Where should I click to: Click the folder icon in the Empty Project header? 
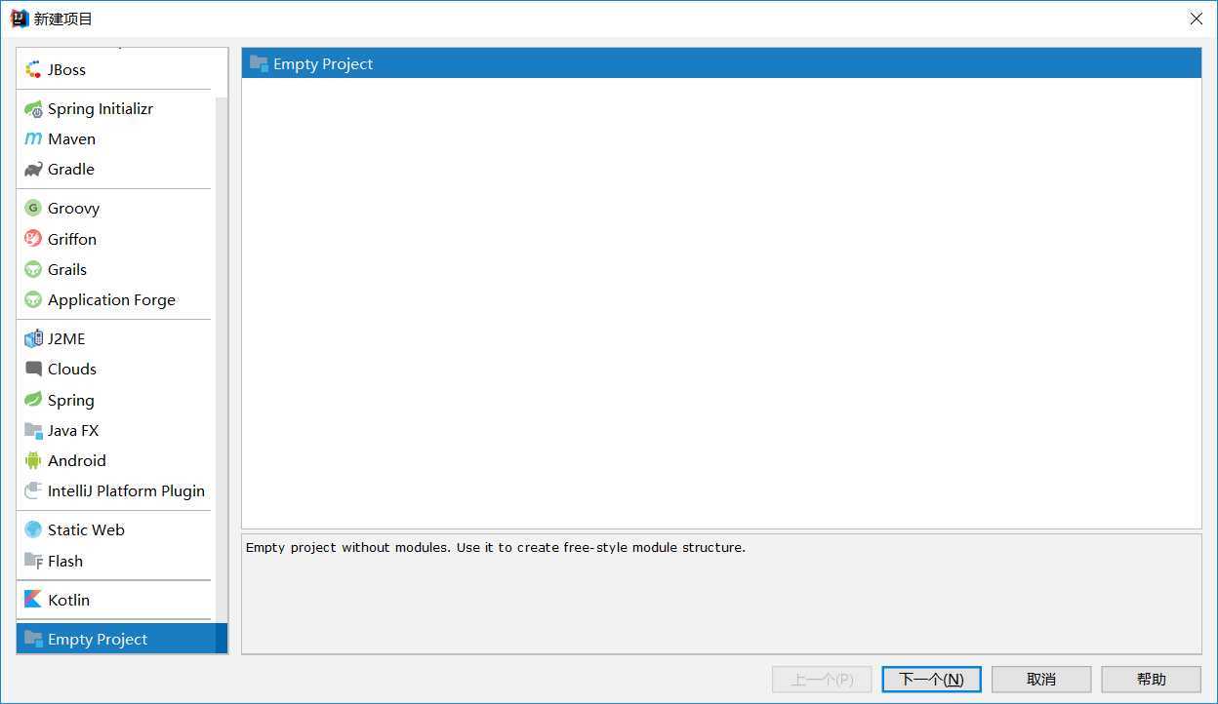(259, 63)
